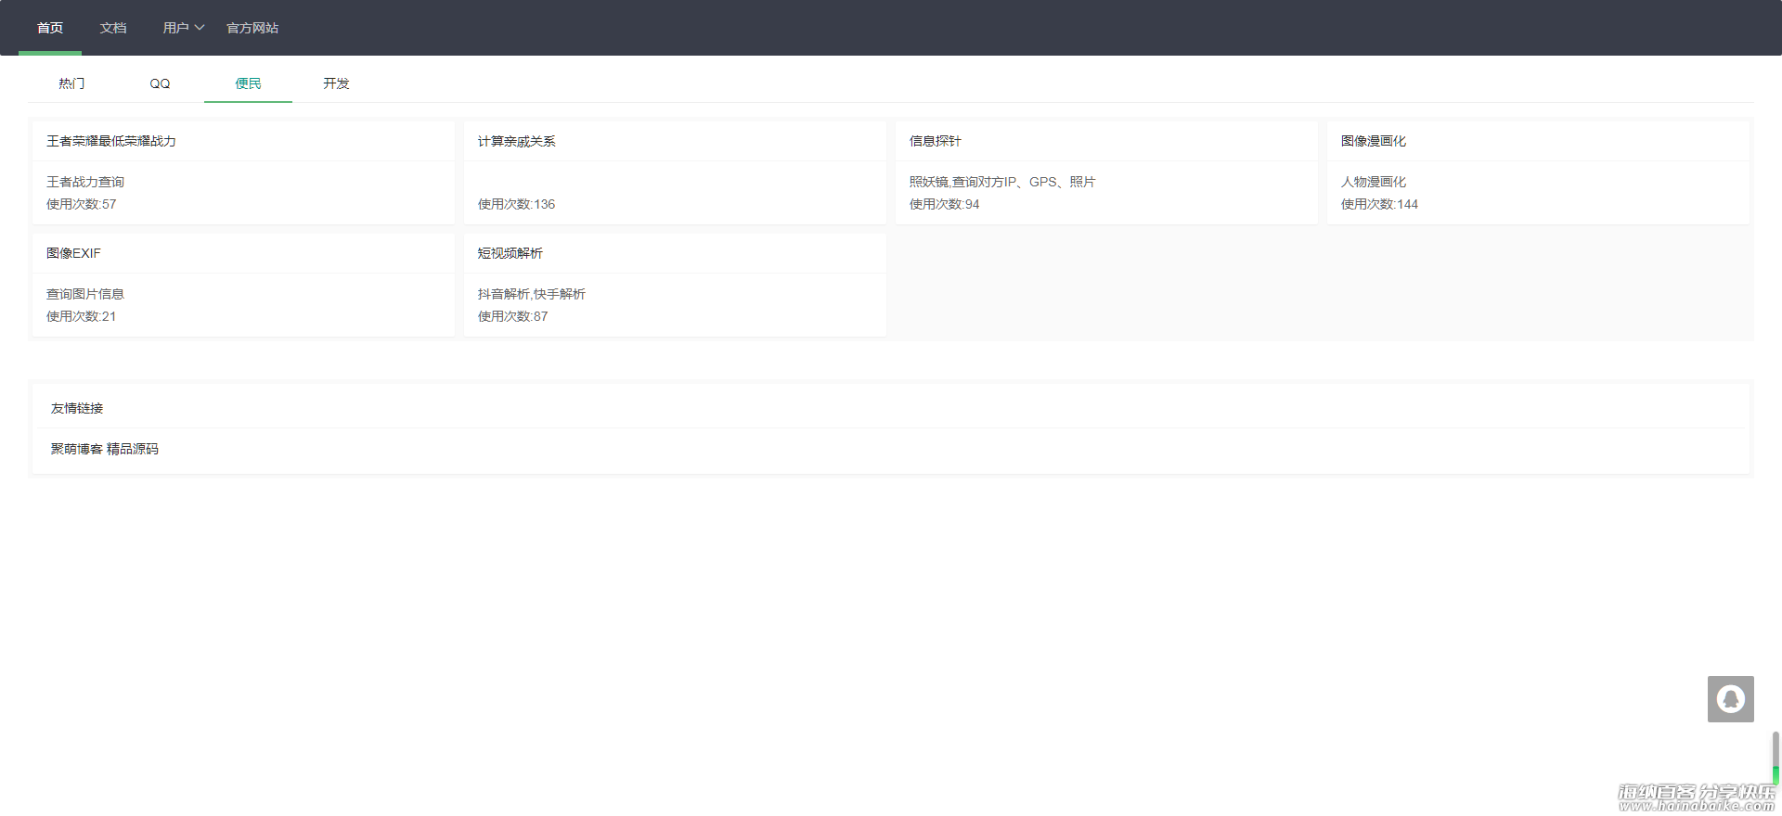
Task: Click the chevron arrow beside 用户
Action: [x=200, y=28]
